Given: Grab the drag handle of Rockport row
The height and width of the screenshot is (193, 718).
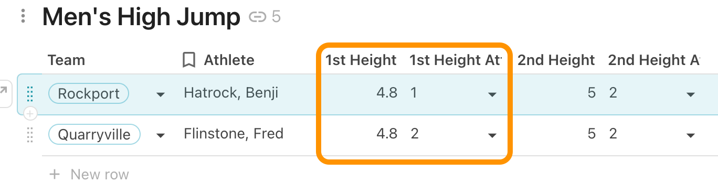Looking at the screenshot, I should 30,94.
